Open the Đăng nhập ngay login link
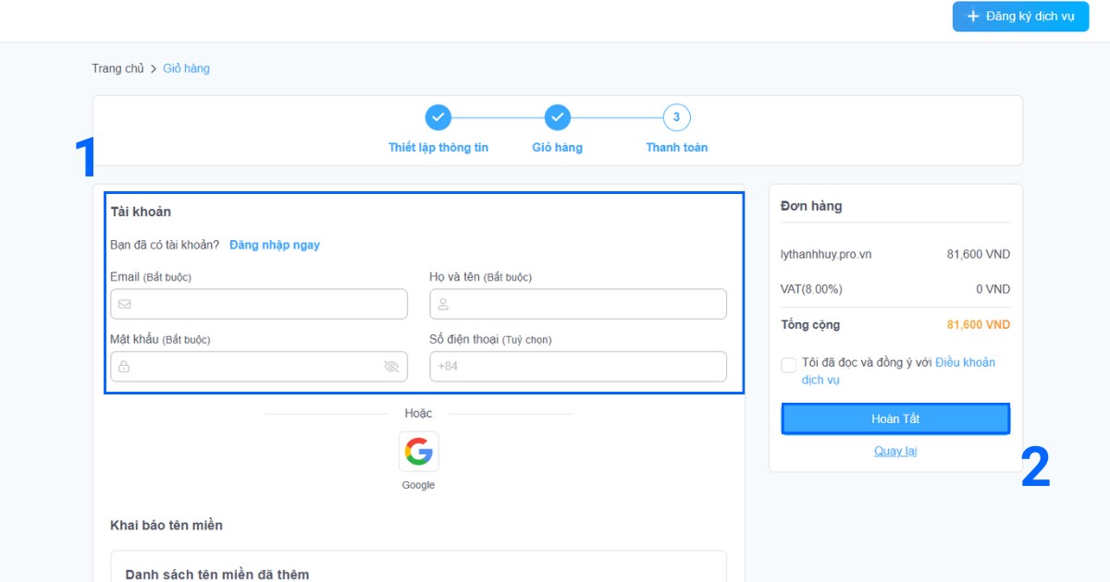 (x=275, y=245)
